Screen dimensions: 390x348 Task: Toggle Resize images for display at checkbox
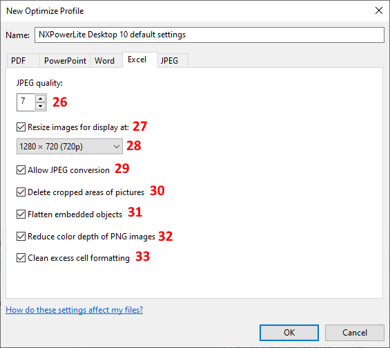pyautogui.click(x=21, y=127)
